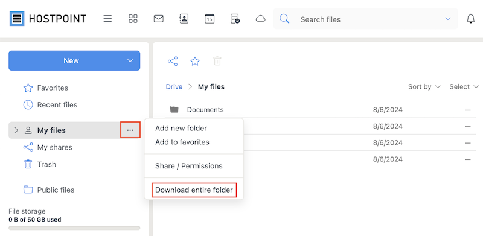Click the Hostpoint logo
This screenshot has width=483, height=236.
click(48, 19)
